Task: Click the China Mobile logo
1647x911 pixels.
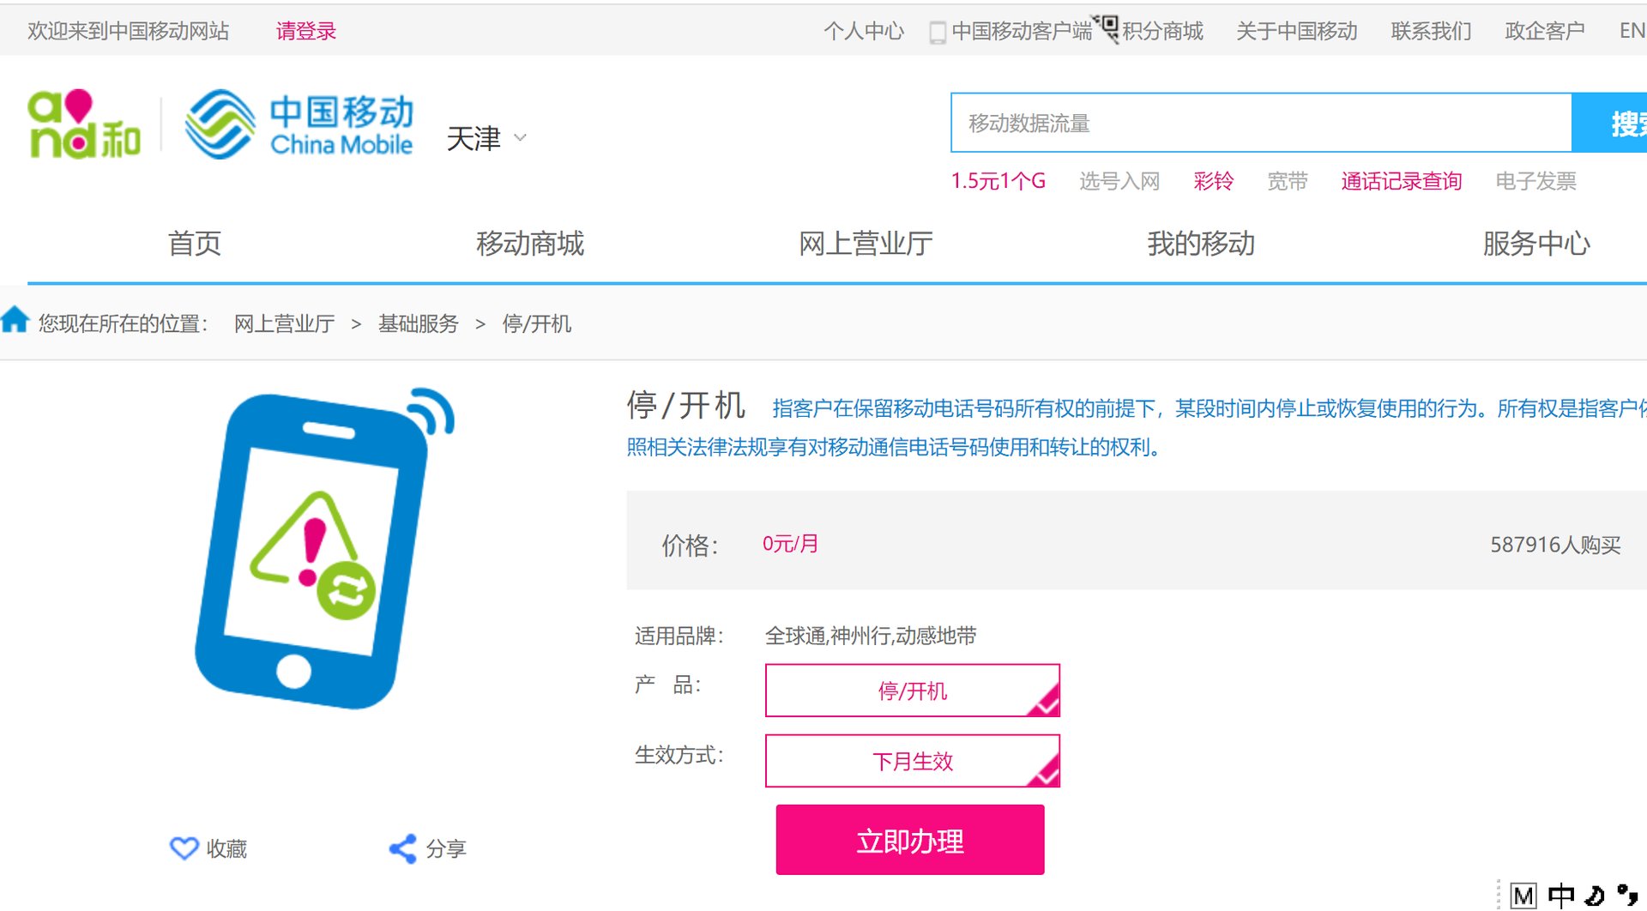Action: click(299, 124)
